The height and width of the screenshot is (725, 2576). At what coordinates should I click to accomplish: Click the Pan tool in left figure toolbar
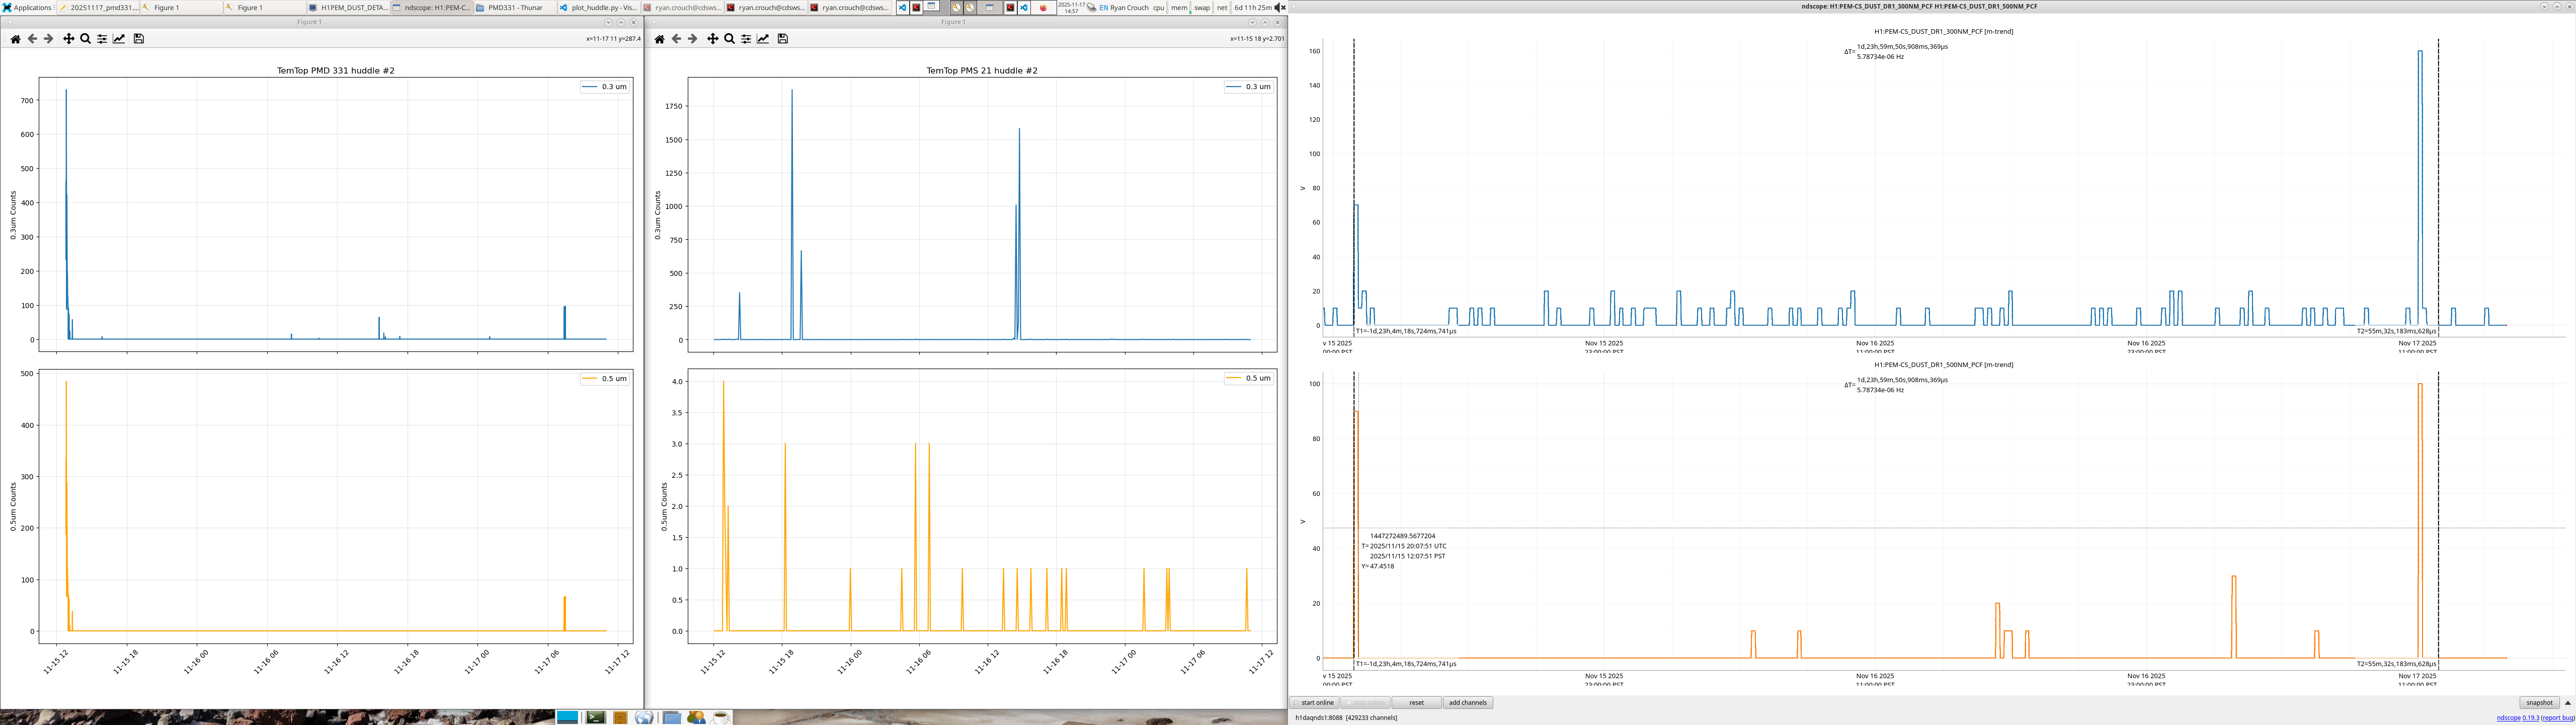click(68, 39)
